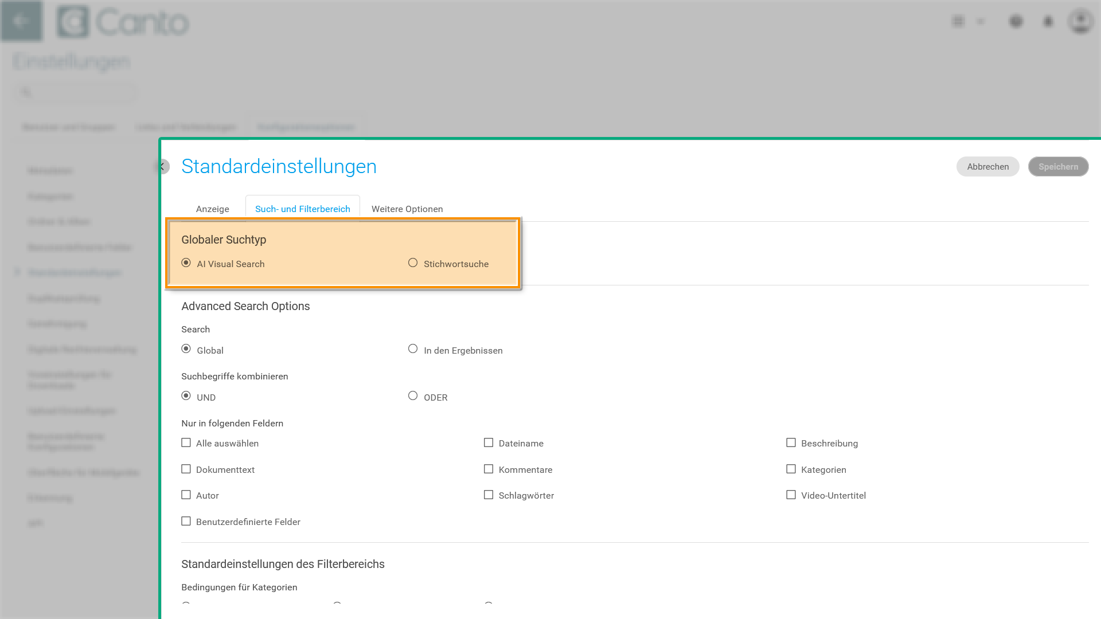Screen dimensions: 1101x619
Task: Click the globe icon in header
Action: [x=1016, y=22]
